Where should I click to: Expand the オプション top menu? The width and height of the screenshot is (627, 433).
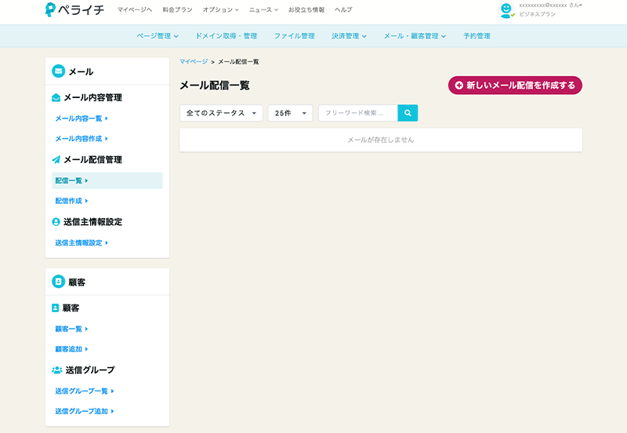pos(220,9)
